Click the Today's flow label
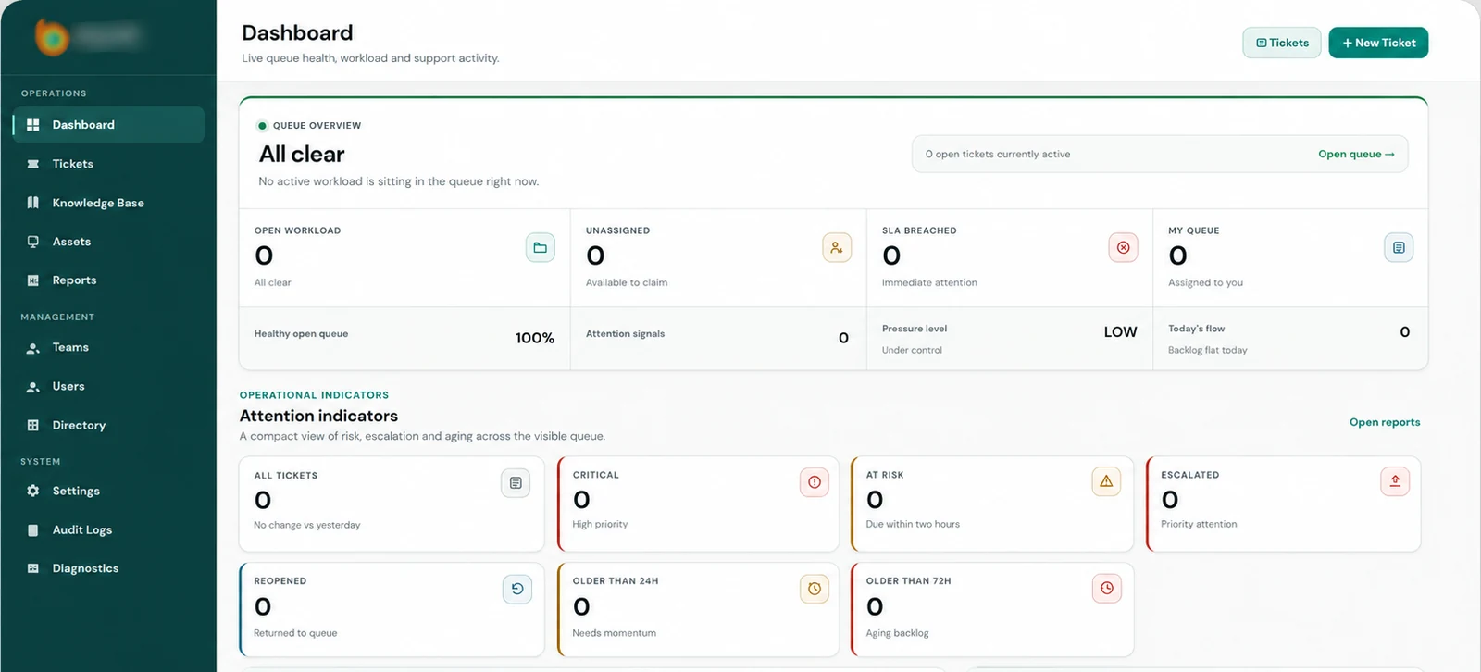1481x672 pixels. pyautogui.click(x=1196, y=329)
